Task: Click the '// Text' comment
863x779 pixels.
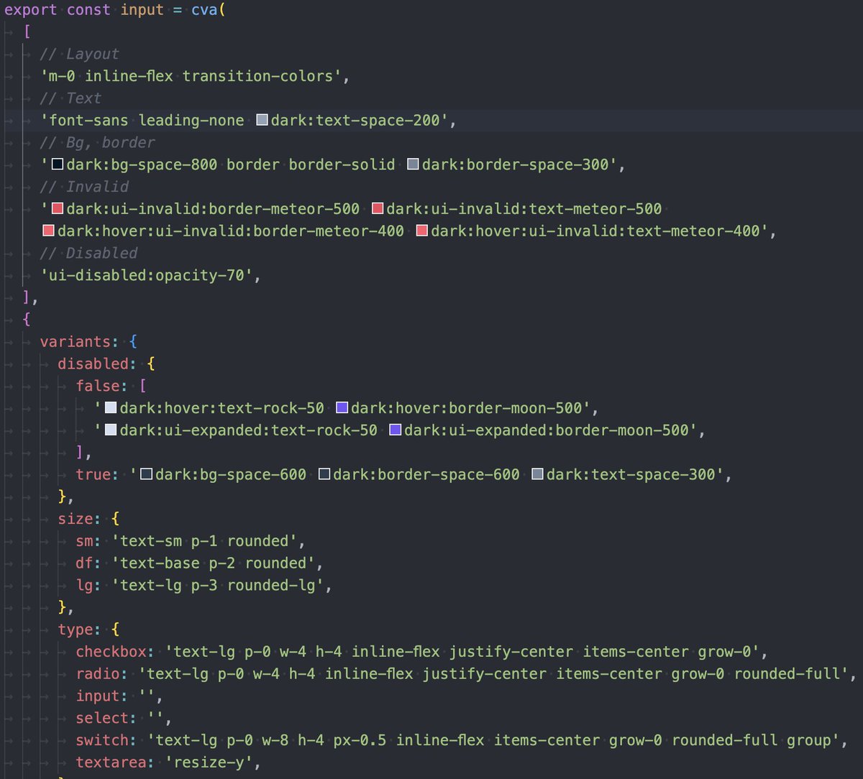Action: tap(70, 98)
